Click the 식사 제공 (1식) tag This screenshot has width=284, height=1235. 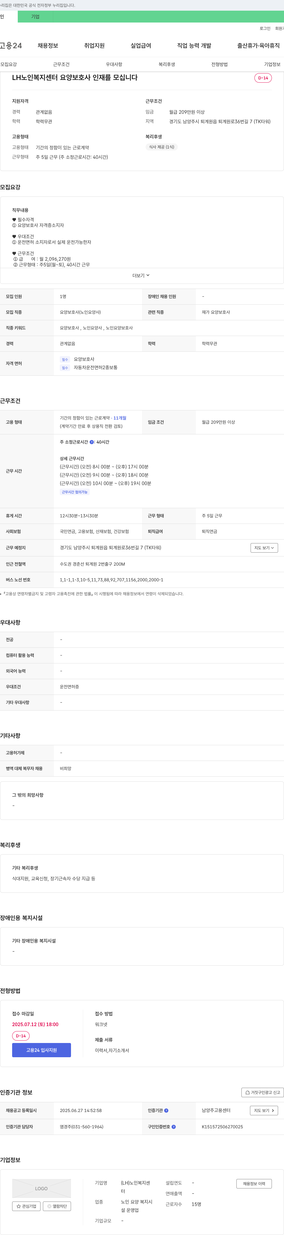[x=162, y=147]
